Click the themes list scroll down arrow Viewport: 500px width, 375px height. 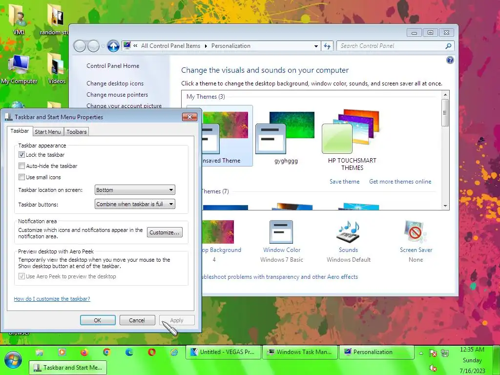point(445,206)
